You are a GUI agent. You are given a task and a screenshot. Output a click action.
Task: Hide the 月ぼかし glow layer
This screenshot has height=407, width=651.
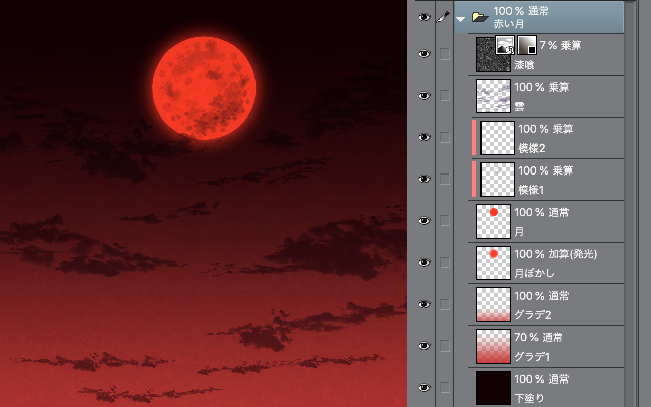pos(424,263)
